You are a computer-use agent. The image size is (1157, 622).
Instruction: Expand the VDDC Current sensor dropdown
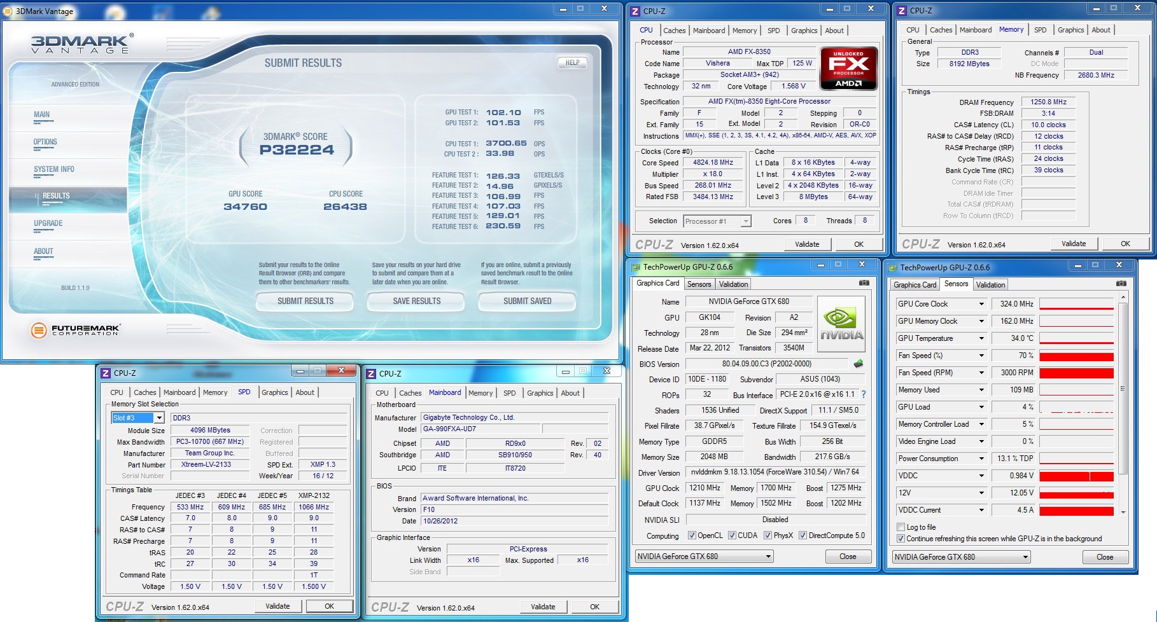[981, 510]
